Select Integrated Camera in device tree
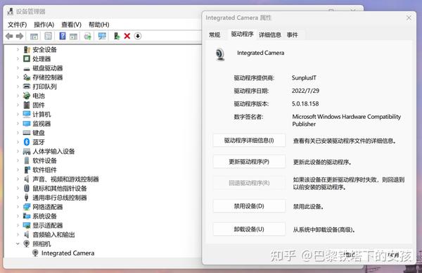Viewport: 422px width, 273px height. (68, 253)
